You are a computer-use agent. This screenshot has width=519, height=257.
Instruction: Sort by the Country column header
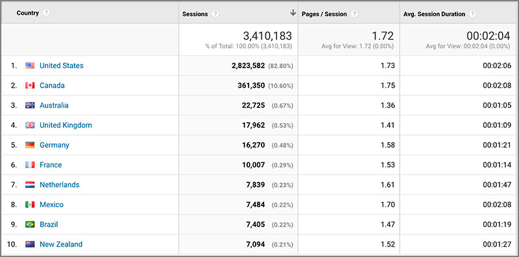coord(27,13)
